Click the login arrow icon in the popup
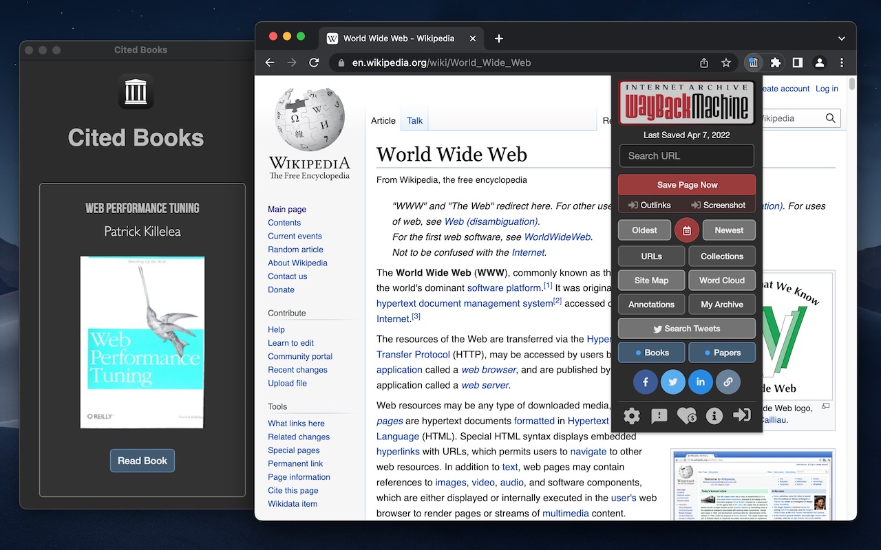Image resolution: width=881 pixels, height=550 pixels. pos(742,416)
